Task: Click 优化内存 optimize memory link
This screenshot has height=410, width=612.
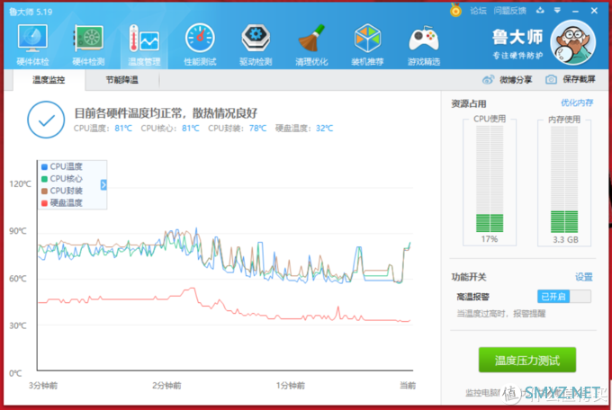Action: (577, 102)
